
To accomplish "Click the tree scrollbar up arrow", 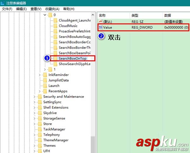I will coord(93,15).
